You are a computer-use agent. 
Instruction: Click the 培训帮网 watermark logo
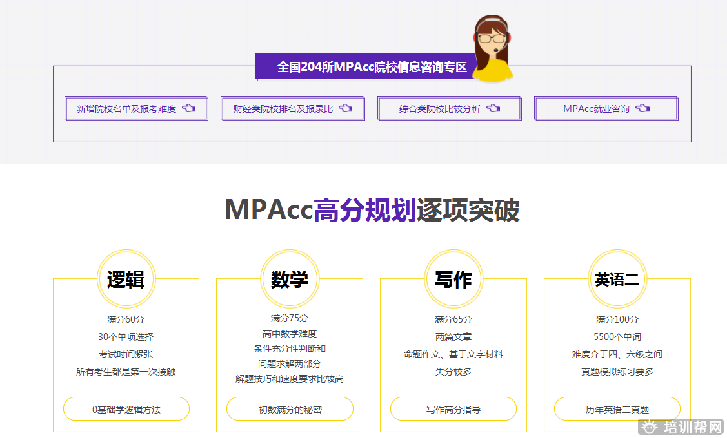tap(684, 427)
